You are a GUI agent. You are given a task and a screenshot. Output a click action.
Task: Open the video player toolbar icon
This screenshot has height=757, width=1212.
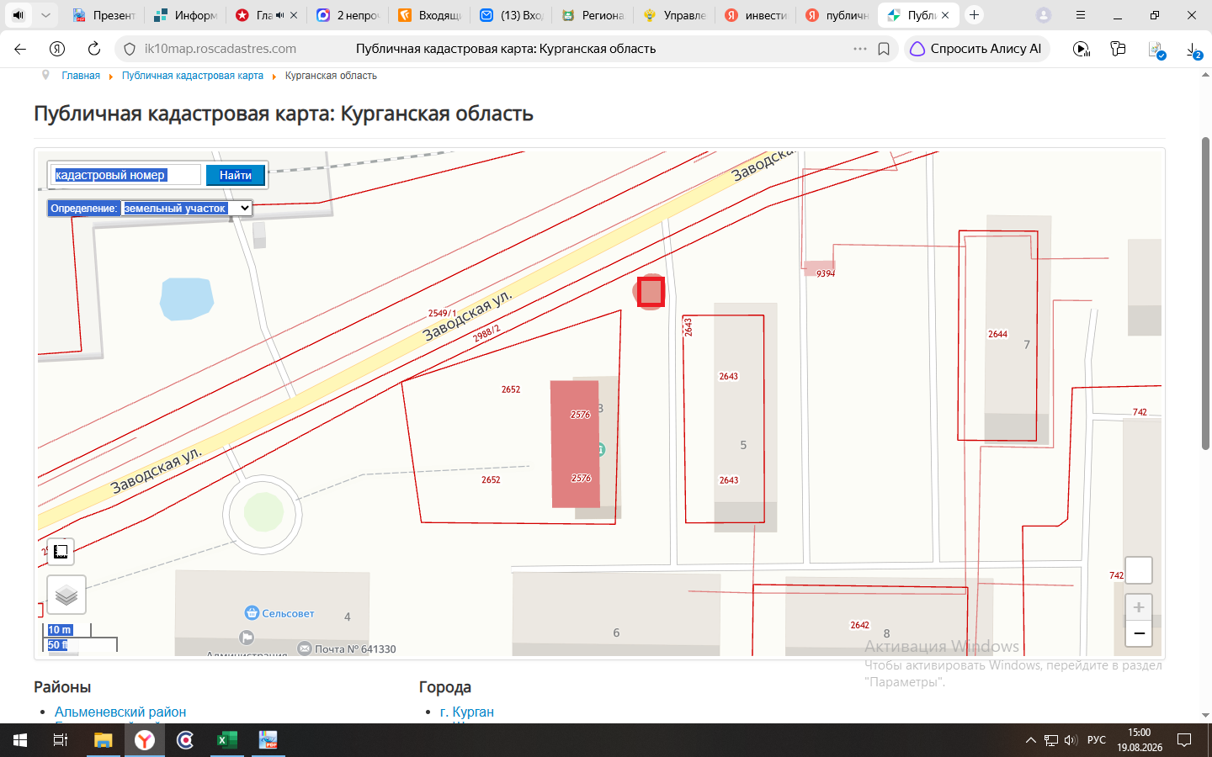coord(1082,49)
